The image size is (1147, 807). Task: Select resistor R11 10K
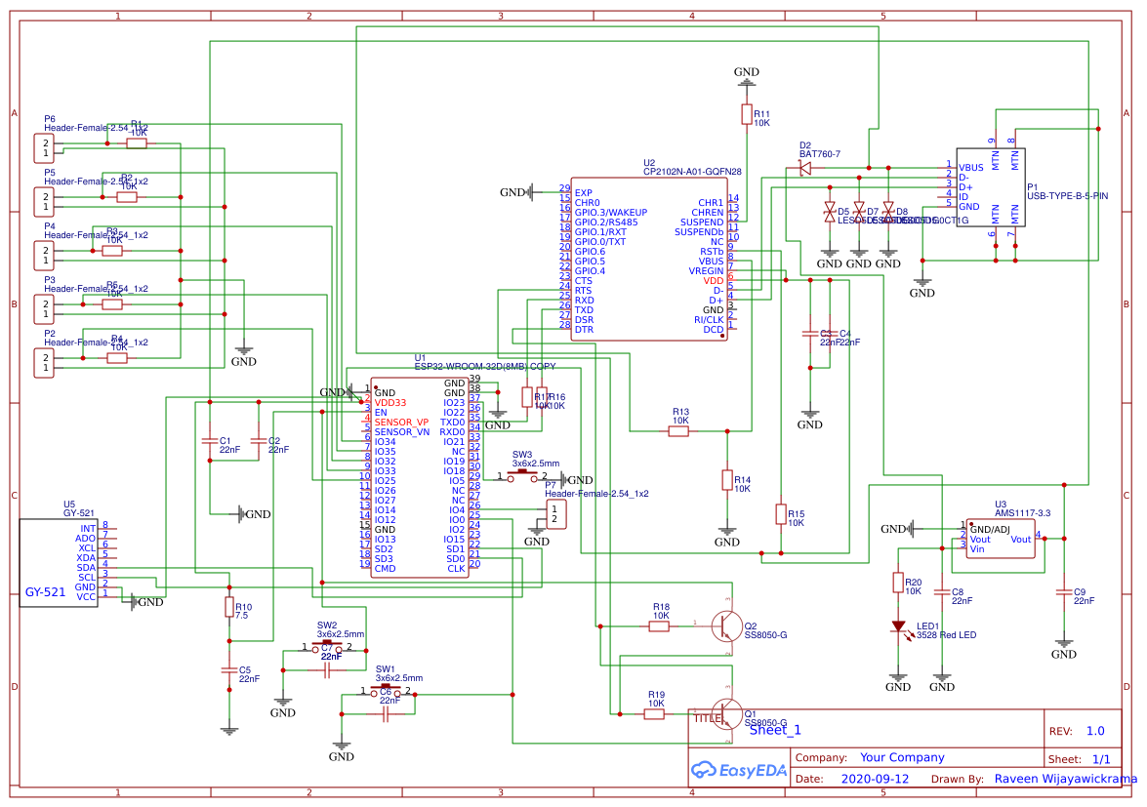746,115
